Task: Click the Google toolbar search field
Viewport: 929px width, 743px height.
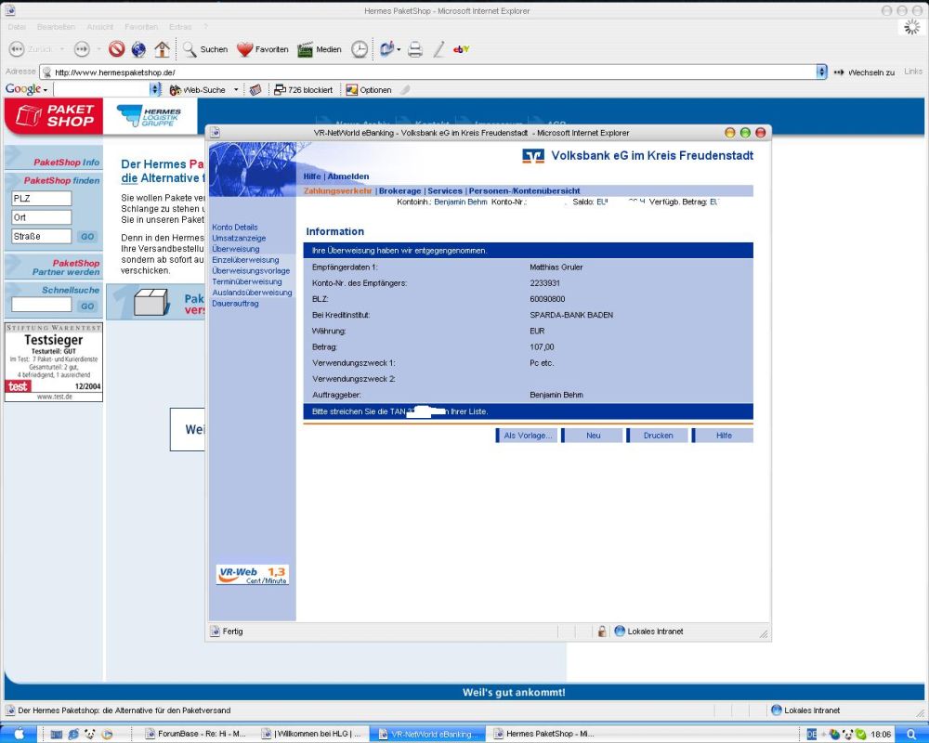Action: coord(101,89)
